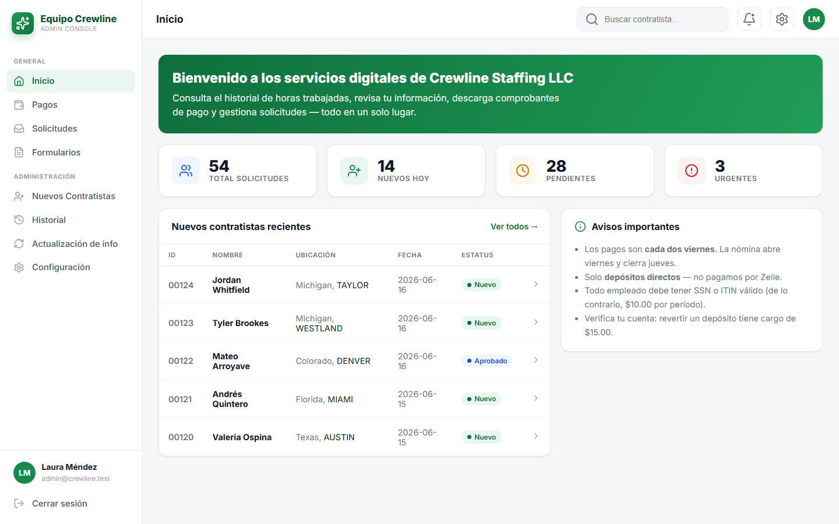
Task: Click location Michigan, WESTLAND
Action: 319,323
